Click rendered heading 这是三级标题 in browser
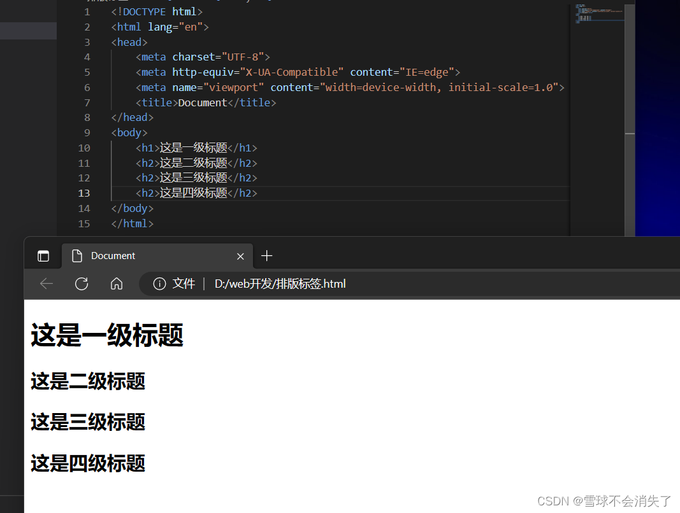 88,422
